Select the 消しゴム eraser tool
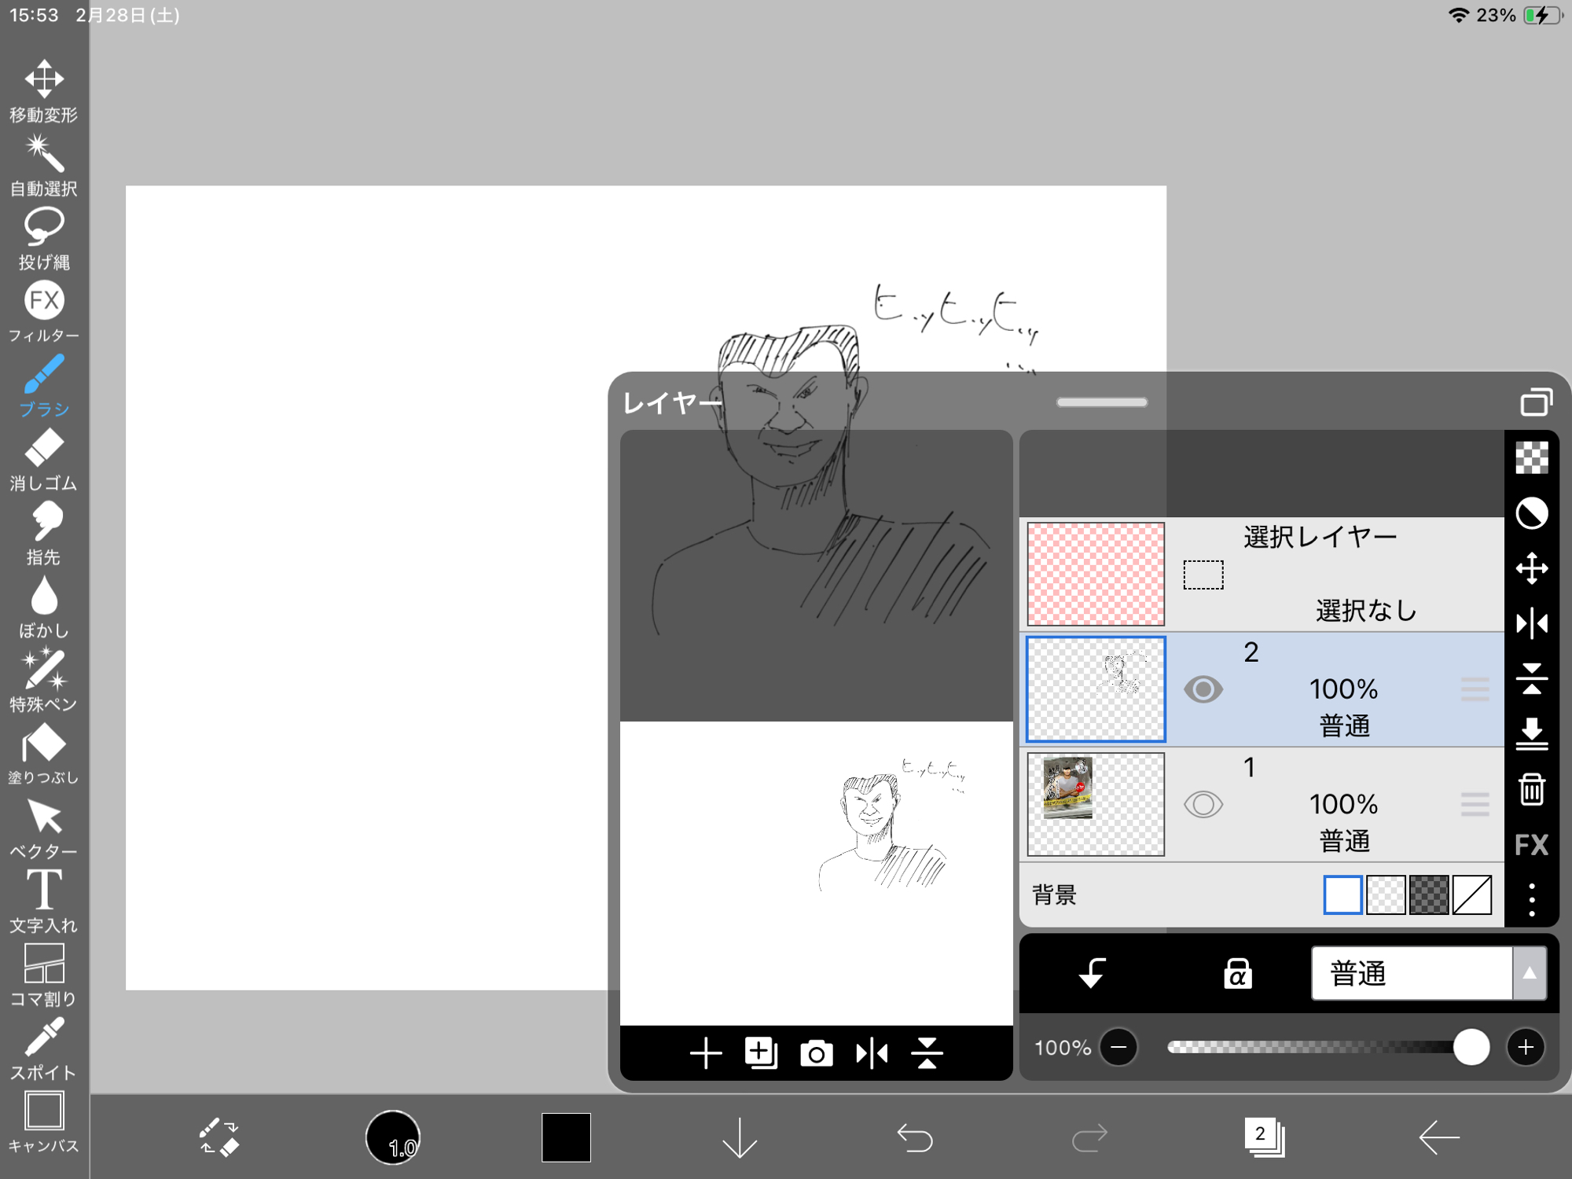The height and width of the screenshot is (1179, 1572). point(44,459)
